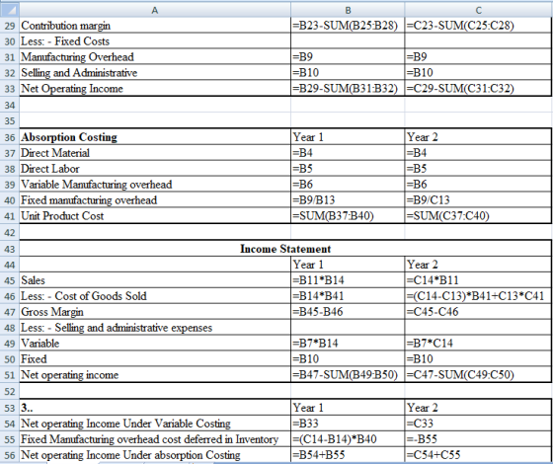Select column B header

pyautogui.click(x=348, y=11)
